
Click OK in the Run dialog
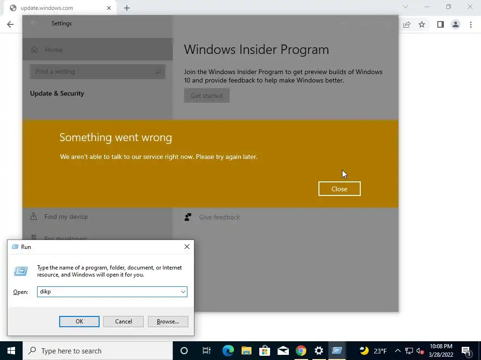[x=79, y=322]
